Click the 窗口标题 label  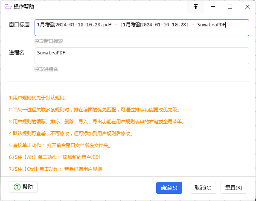coord(19,25)
